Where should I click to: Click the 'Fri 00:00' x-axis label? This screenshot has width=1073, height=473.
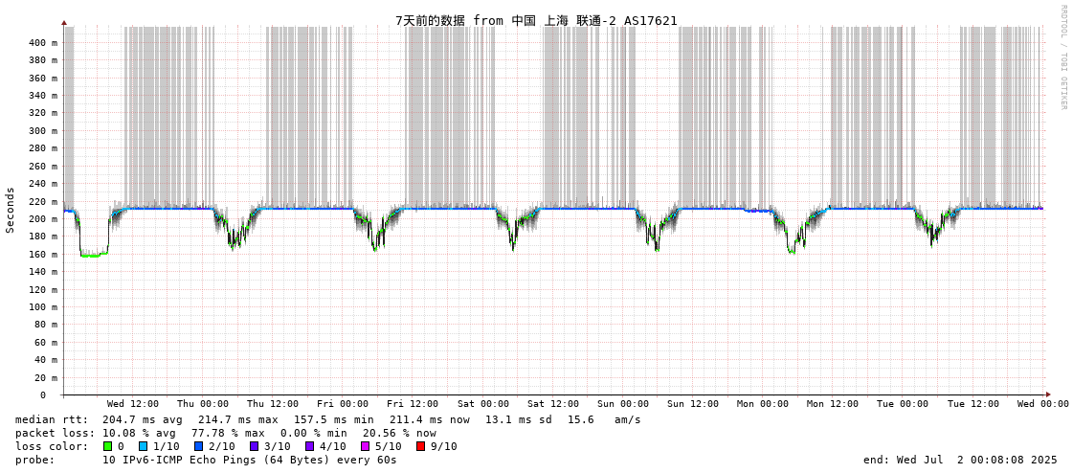pyautogui.click(x=343, y=404)
